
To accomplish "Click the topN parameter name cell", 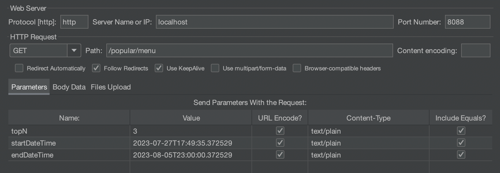I will 69,131.
